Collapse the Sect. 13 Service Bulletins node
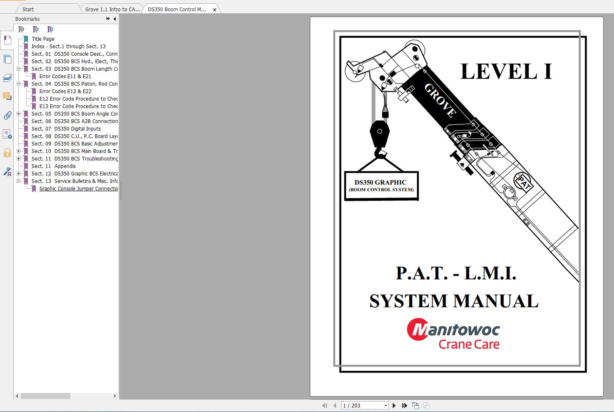The width and height of the screenshot is (614, 412). (18, 181)
